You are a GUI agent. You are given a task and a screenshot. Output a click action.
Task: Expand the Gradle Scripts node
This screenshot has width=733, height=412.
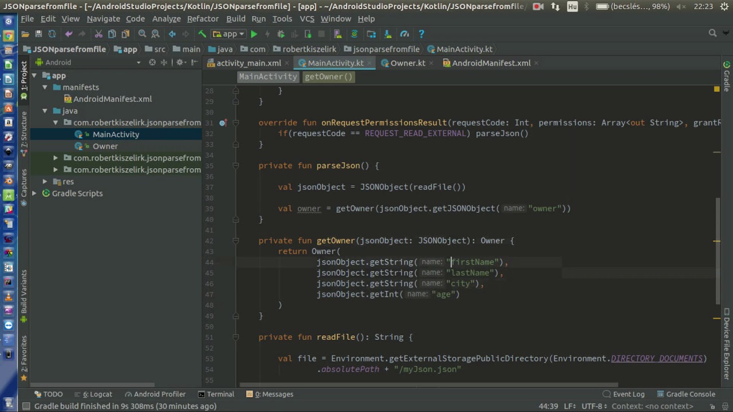click(34, 193)
